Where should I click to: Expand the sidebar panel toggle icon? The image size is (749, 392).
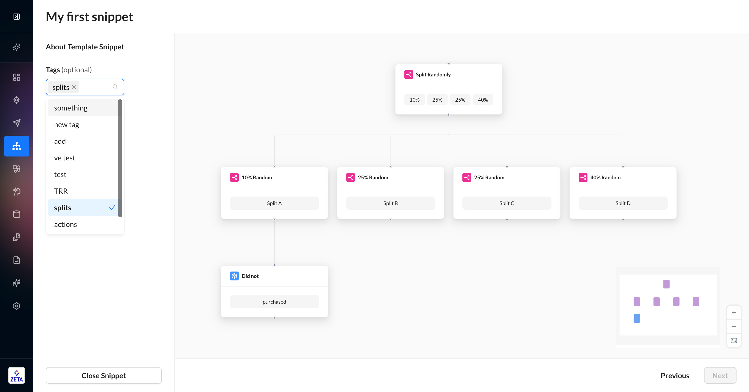click(x=17, y=17)
